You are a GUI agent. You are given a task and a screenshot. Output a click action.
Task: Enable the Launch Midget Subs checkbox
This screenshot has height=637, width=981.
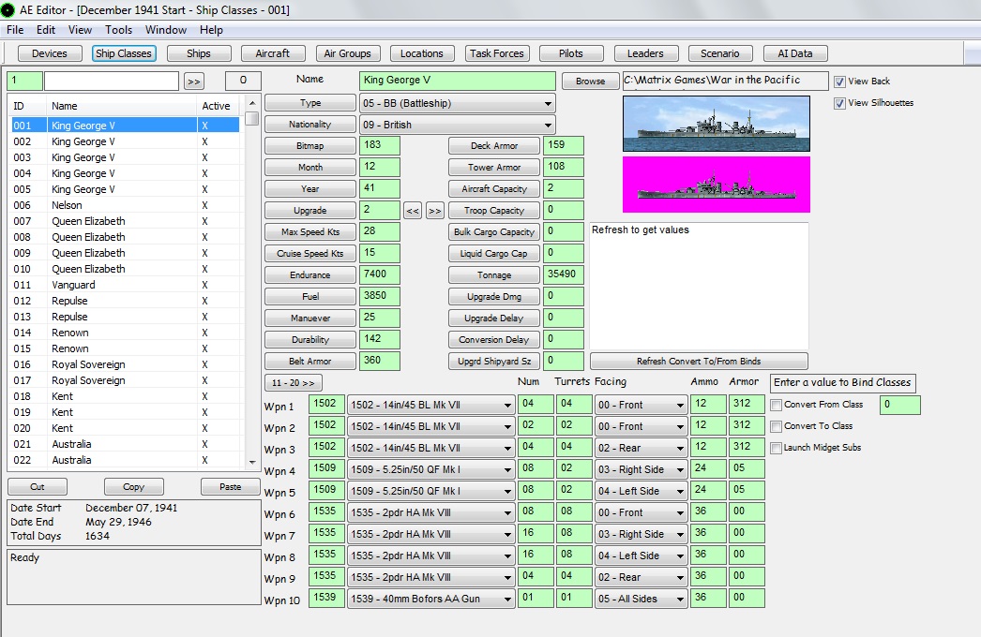pyautogui.click(x=777, y=448)
